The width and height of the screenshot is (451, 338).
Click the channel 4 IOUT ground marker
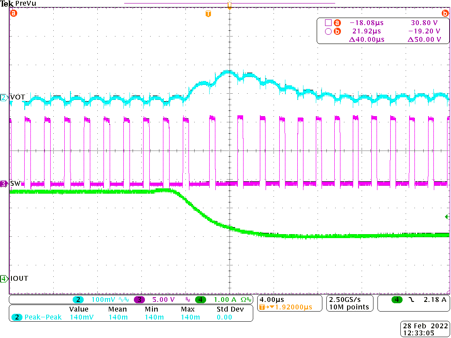(x=4, y=279)
